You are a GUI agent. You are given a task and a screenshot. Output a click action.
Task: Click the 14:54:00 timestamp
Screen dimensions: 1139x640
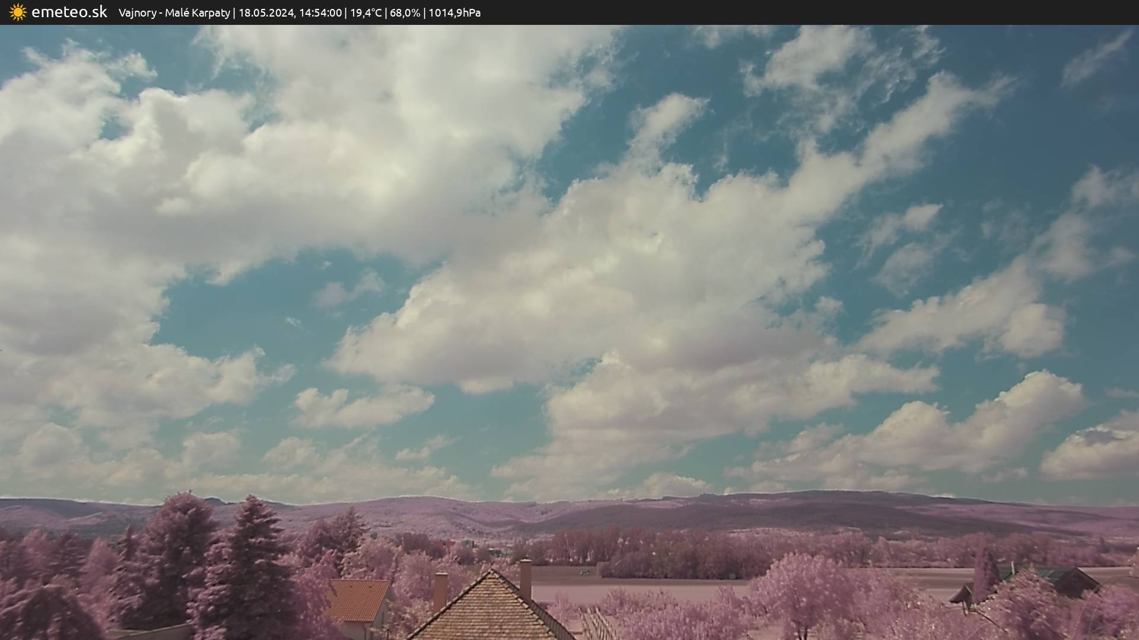pos(320,12)
